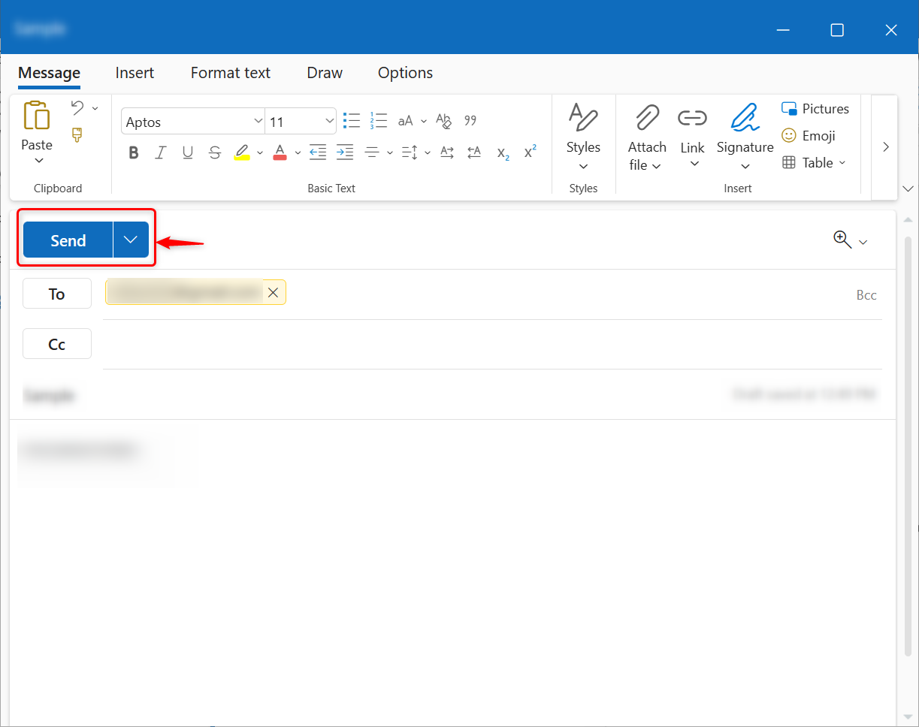Apply yellow text highlight color
This screenshot has width=919, height=727.
point(242,152)
